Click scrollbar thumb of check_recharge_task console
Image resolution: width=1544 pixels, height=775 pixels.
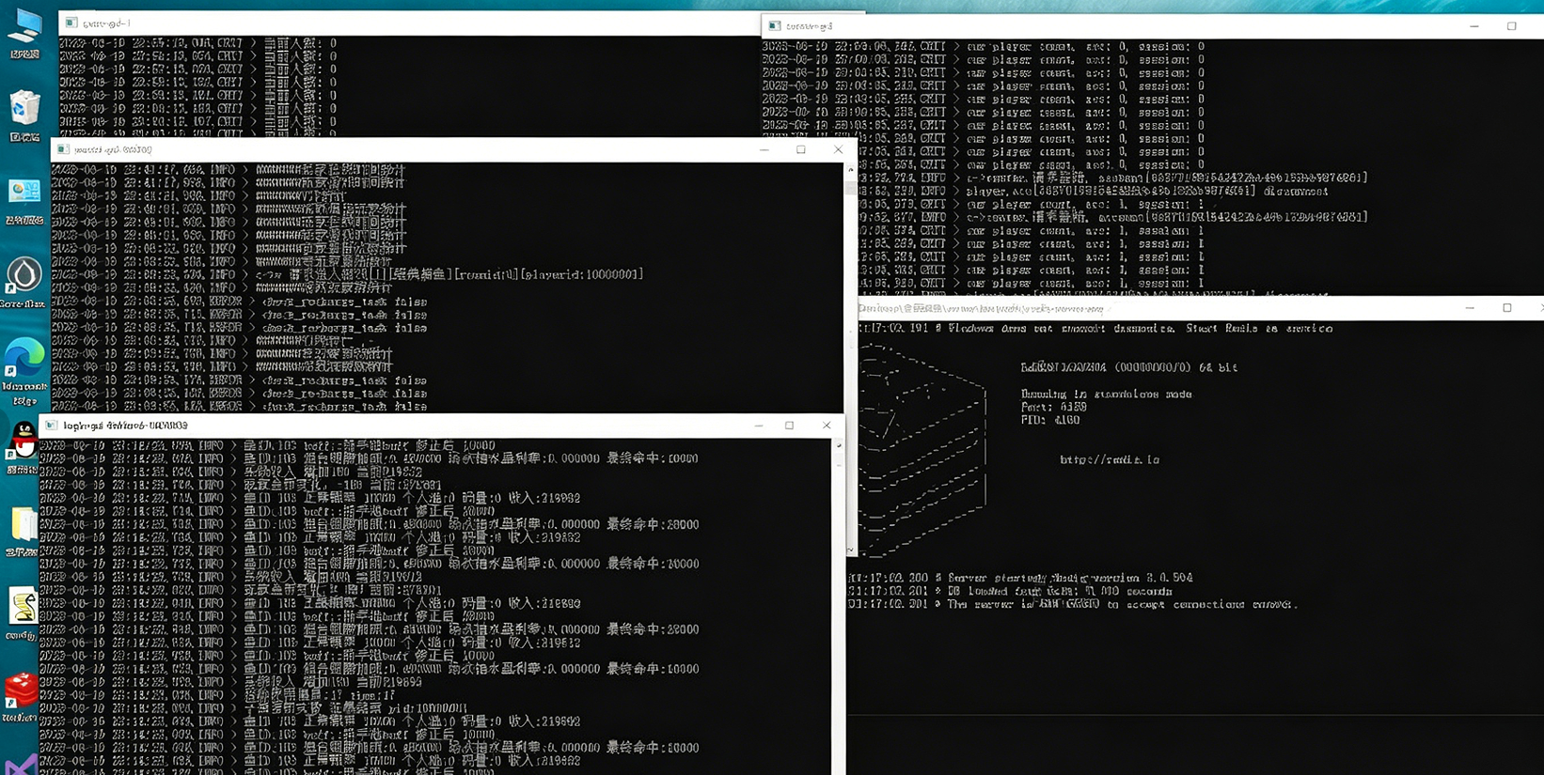pyautogui.click(x=850, y=188)
